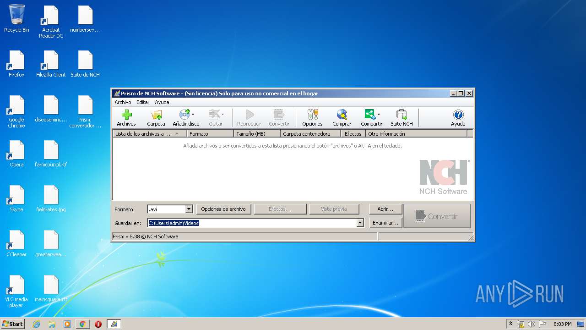Select the Acrobat Reader DC desktop icon

tap(51, 22)
